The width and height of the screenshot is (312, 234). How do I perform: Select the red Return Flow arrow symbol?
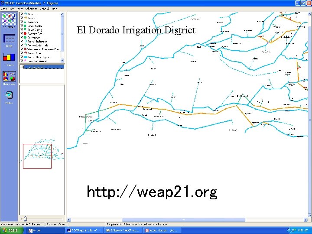(26, 53)
